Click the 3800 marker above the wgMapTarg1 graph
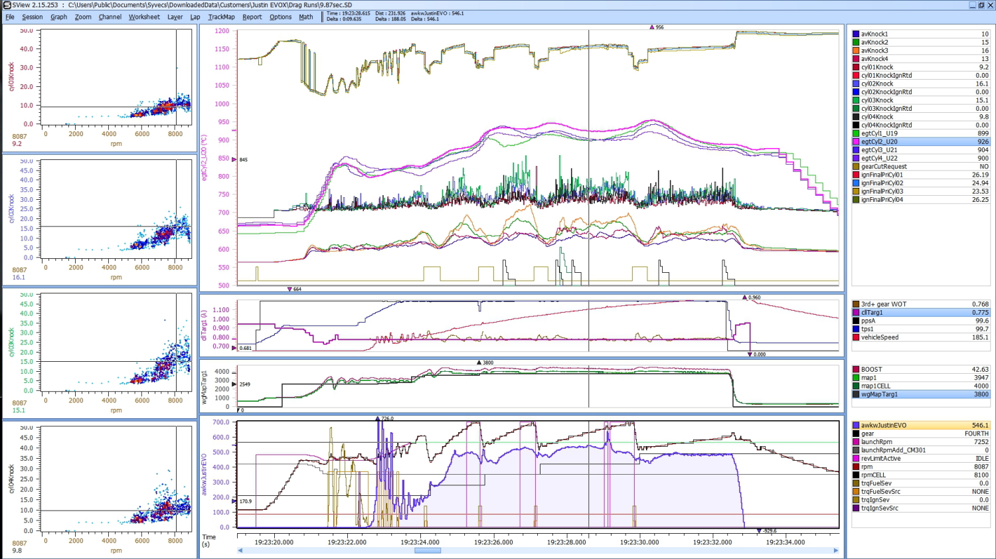This screenshot has width=996, height=559. tap(479, 362)
